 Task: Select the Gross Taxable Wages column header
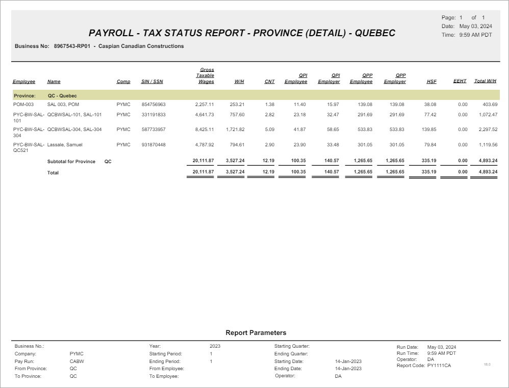point(205,75)
